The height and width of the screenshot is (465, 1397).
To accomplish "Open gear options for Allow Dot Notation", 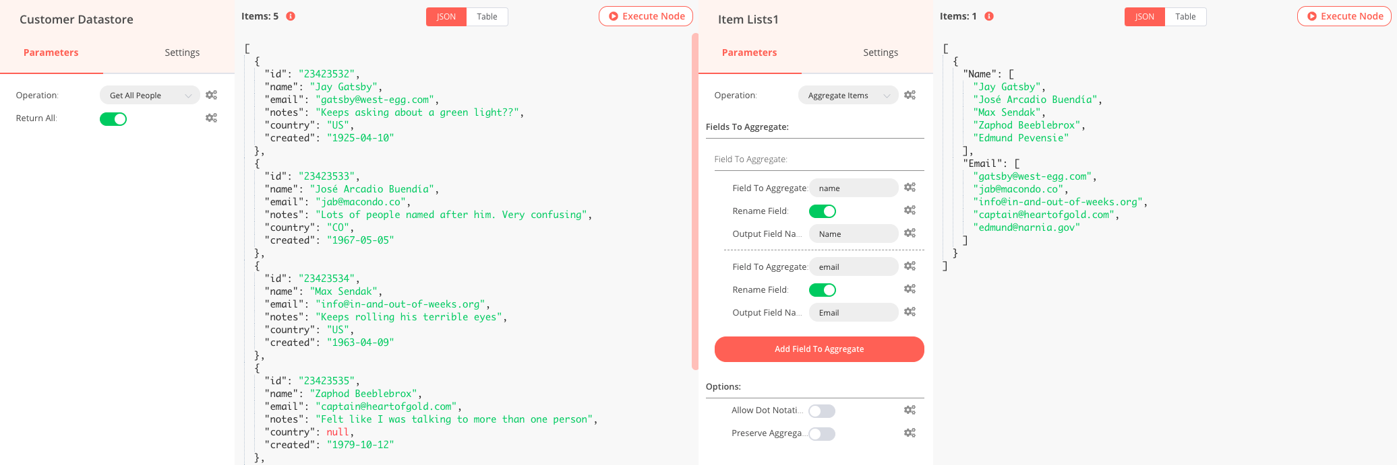I will tap(910, 410).
